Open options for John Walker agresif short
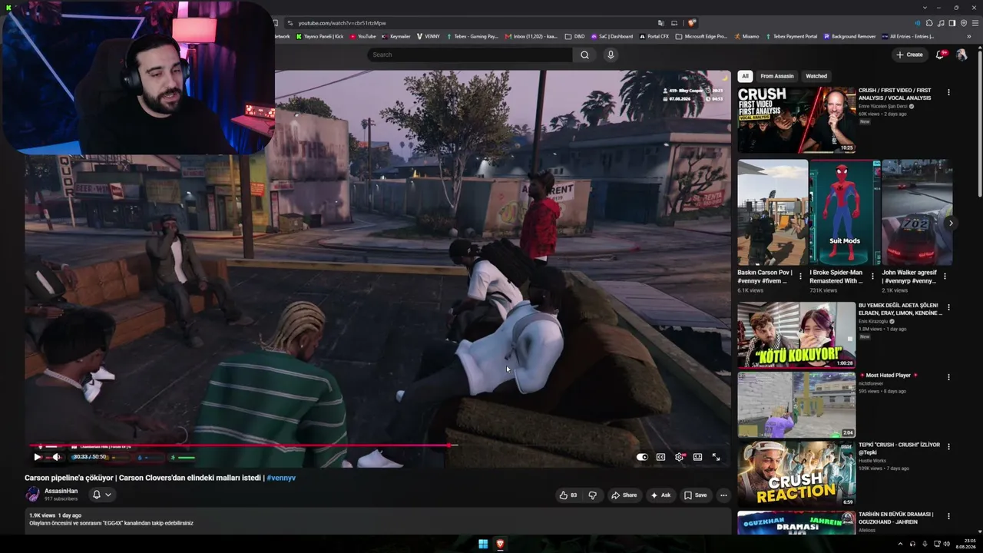983x553 pixels. click(x=945, y=276)
